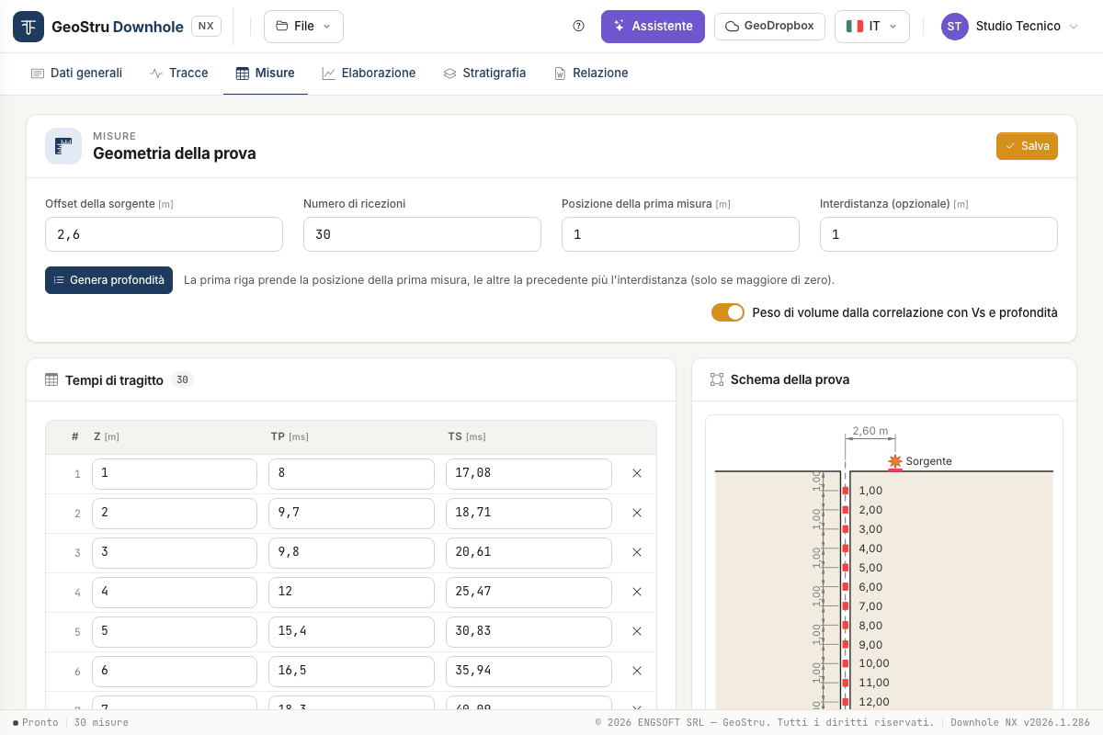Click Genera profondità button
Image resolution: width=1103 pixels, height=735 pixels.
tap(108, 280)
